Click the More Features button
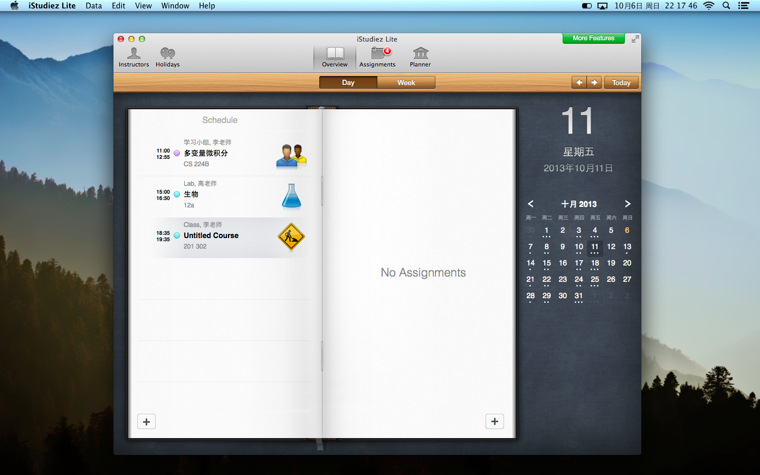760x475 pixels. pyautogui.click(x=594, y=38)
